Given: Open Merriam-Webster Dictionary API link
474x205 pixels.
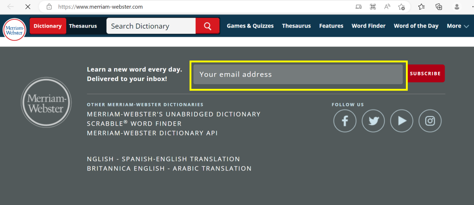Looking at the screenshot, I should 152,133.
